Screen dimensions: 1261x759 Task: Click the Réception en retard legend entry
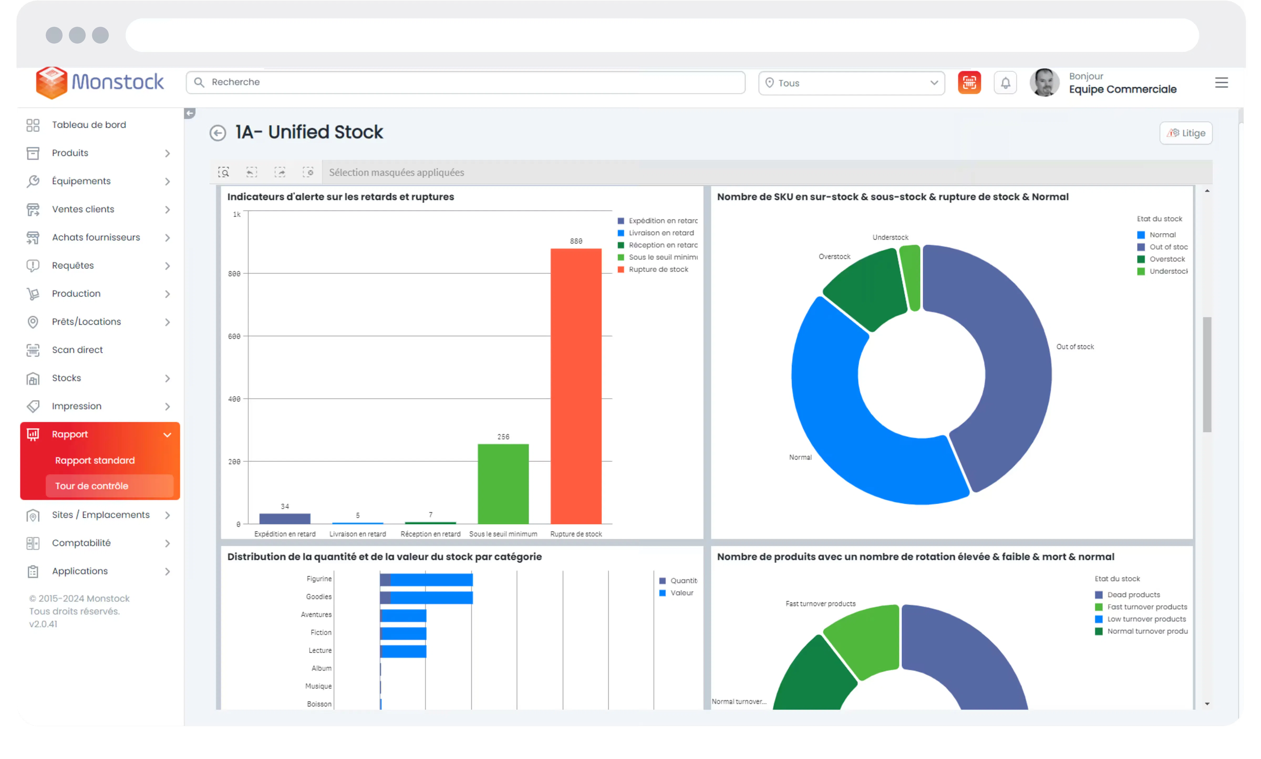pos(658,245)
